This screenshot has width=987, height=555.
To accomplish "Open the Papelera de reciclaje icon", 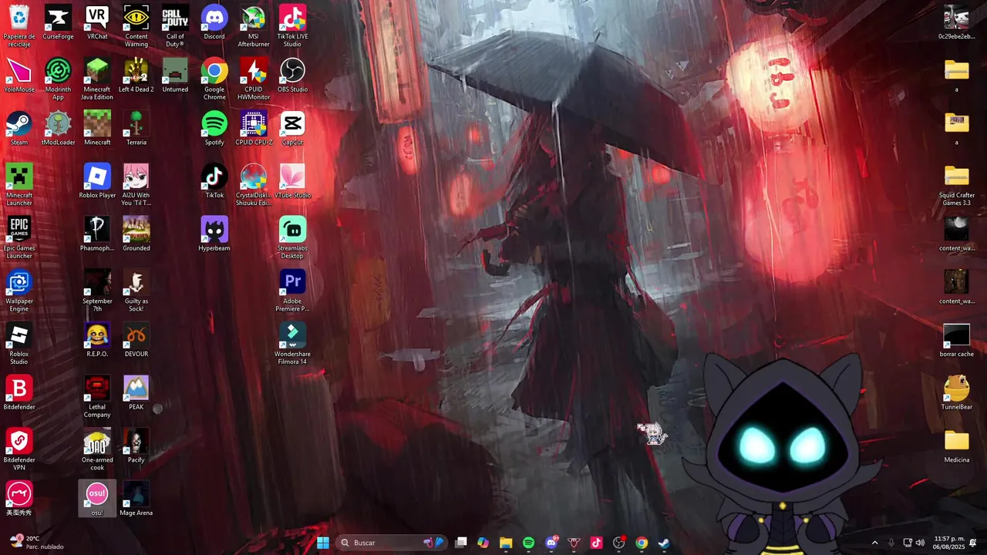I will click(19, 25).
